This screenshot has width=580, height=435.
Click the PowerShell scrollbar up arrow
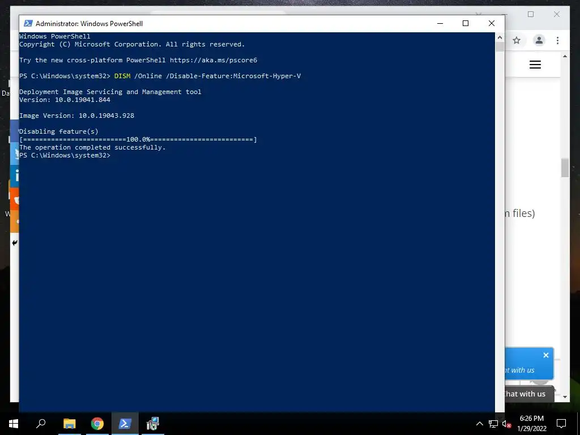(x=500, y=37)
